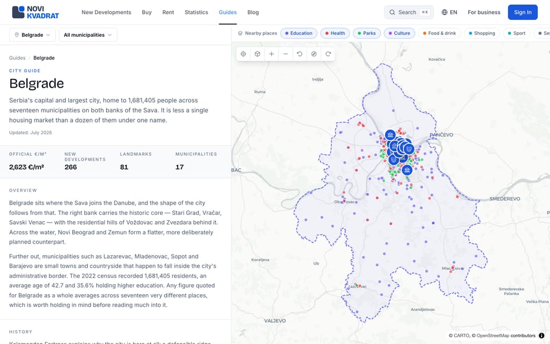Click the Ruma map label
The width and height of the screenshot is (550, 344).
point(260,92)
